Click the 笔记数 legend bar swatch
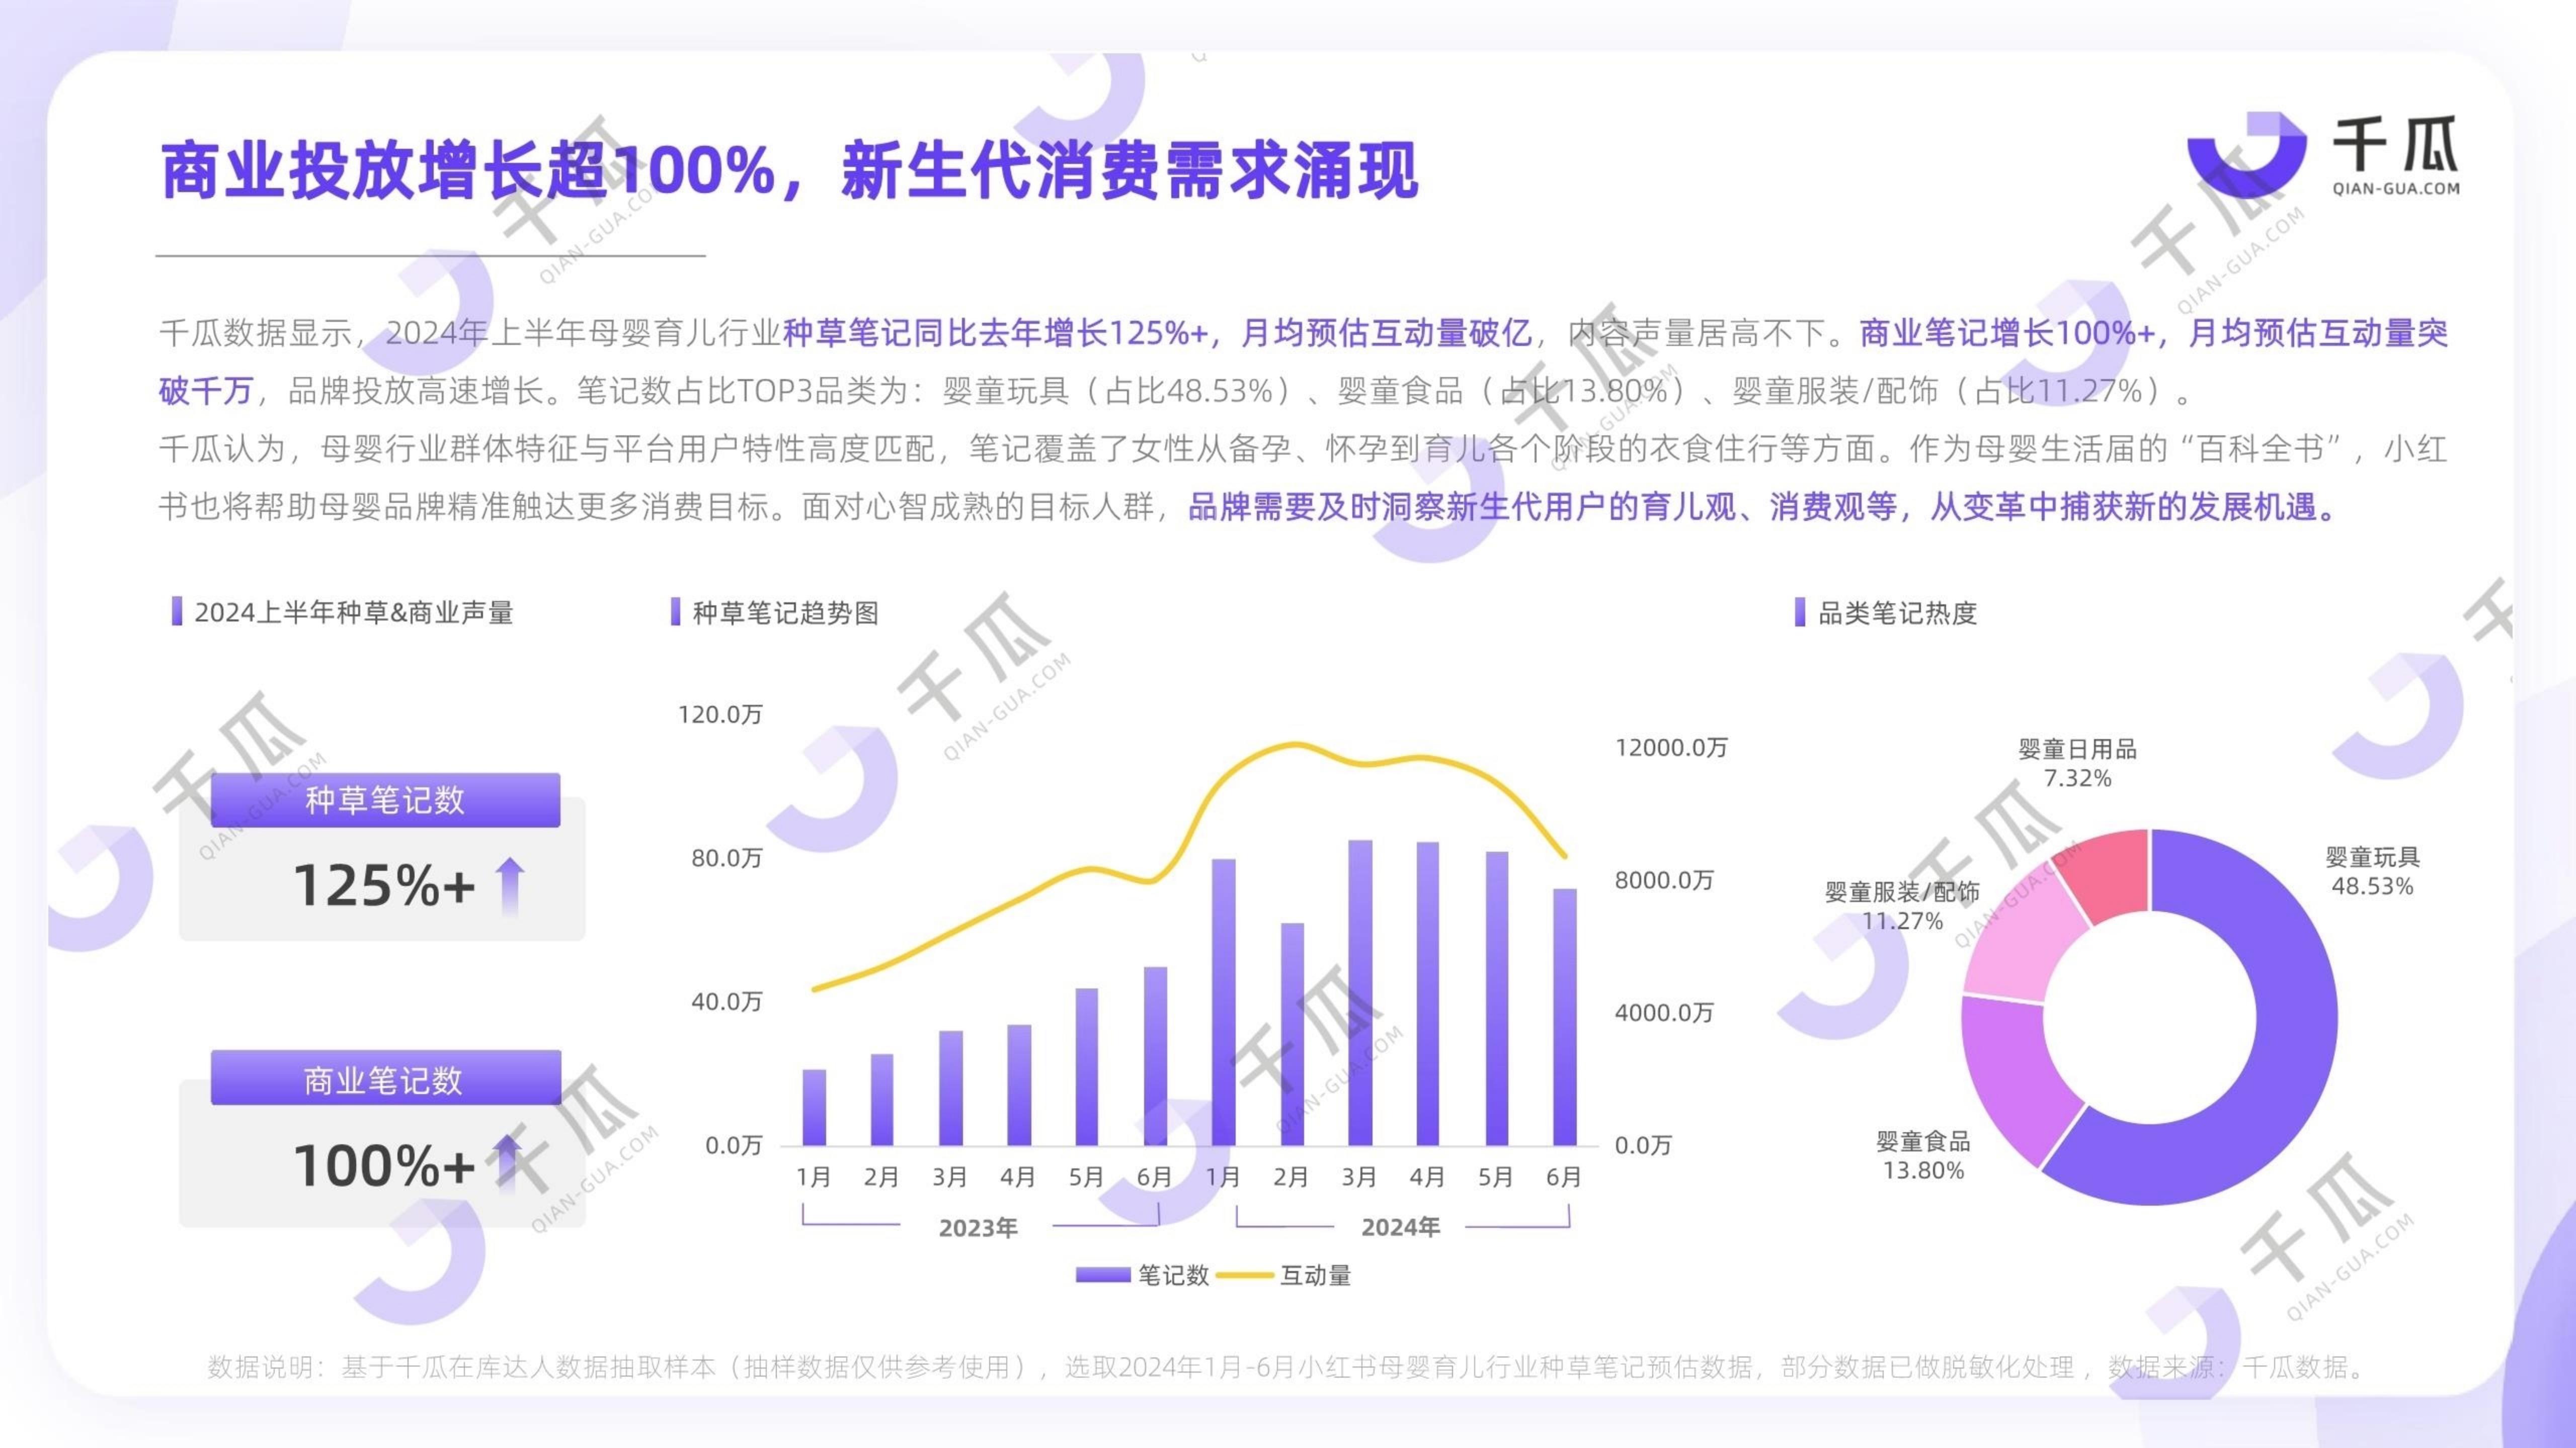The height and width of the screenshot is (1448, 2576). (1104, 1275)
